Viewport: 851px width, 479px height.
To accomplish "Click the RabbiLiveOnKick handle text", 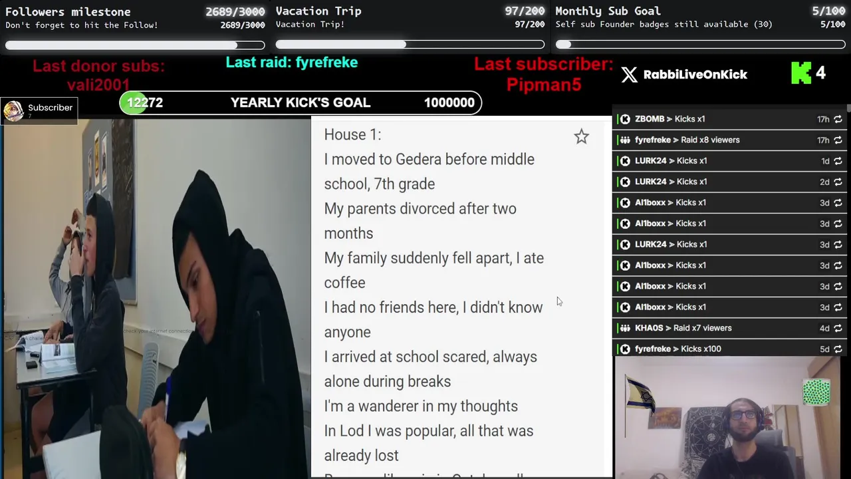I will click(695, 75).
